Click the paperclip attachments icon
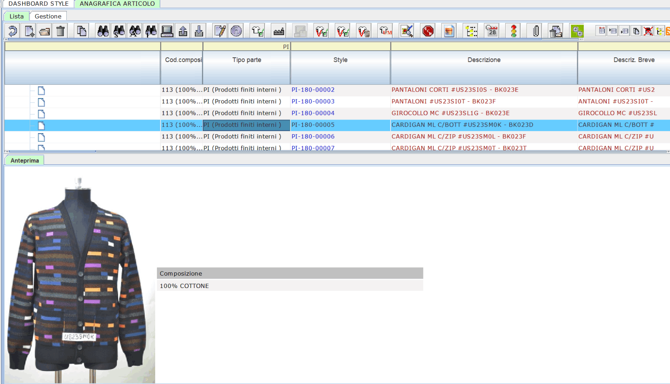Screen dimensions: 670x384 535,31
